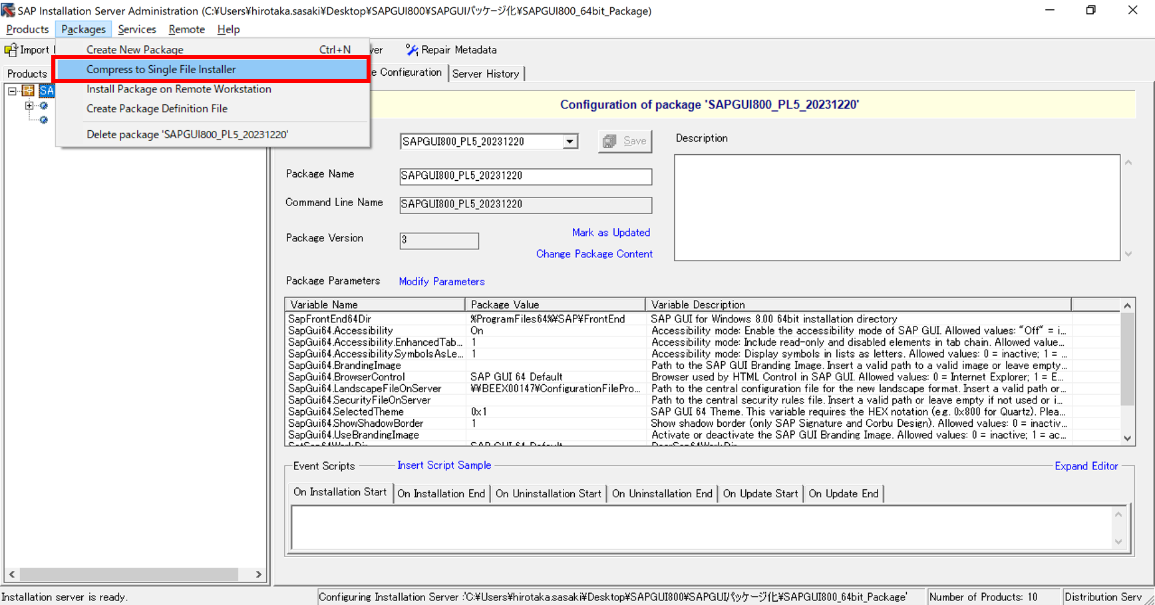Open the Help menu
Viewport: 1155px width, 605px height.
tap(228, 29)
